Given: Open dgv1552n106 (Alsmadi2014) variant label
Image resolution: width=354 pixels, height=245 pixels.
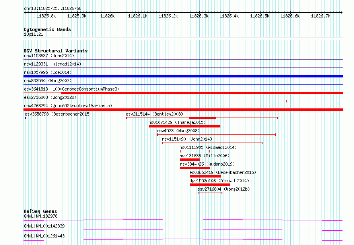Looking at the screenshot, I should pos(219,181).
